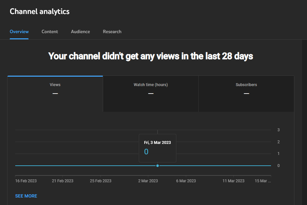Viewport: 307px width, 205px height.
Task: Click the 25 Feb 2023 axis label
Action: [x=100, y=181]
